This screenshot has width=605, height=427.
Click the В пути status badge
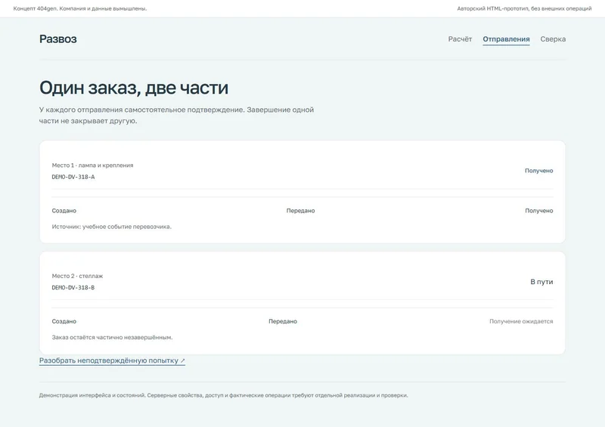click(541, 282)
